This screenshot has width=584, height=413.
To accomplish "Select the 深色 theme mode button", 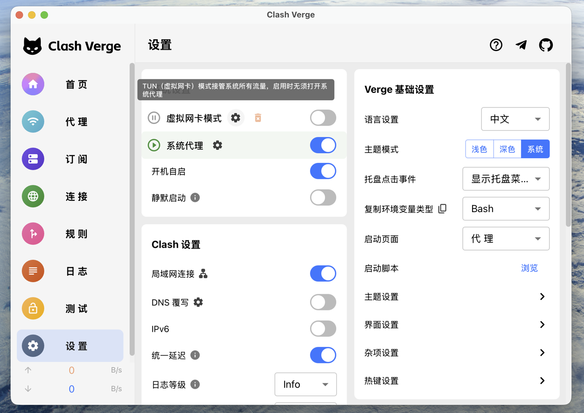I will tap(507, 149).
